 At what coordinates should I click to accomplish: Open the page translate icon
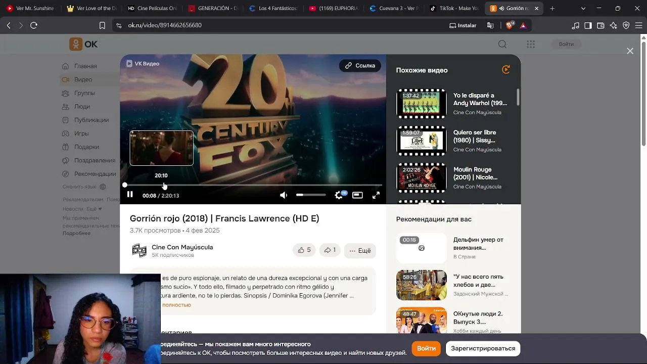(x=490, y=25)
